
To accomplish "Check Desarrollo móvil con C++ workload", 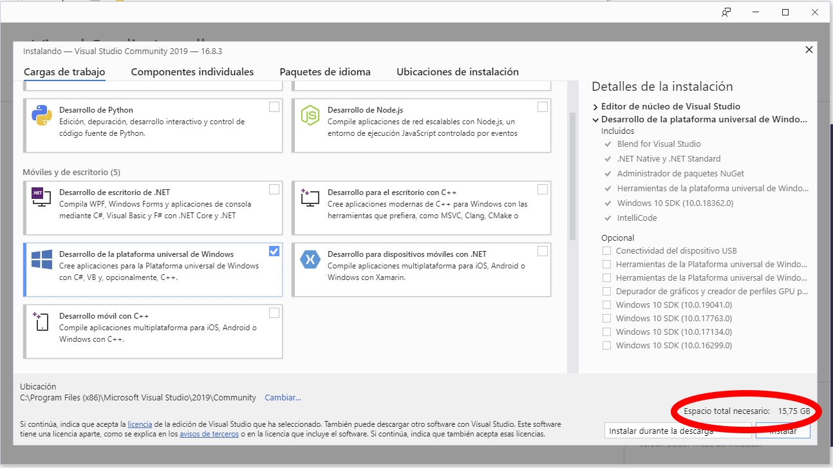I will click(274, 313).
